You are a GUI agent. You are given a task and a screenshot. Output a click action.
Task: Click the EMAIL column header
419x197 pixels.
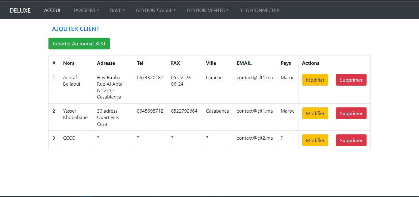point(244,63)
